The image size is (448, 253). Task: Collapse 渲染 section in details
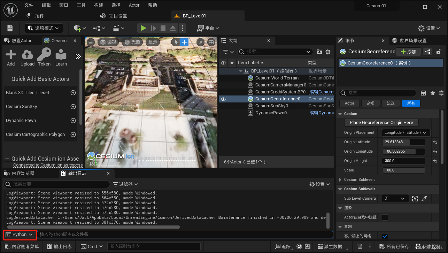point(340,208)
